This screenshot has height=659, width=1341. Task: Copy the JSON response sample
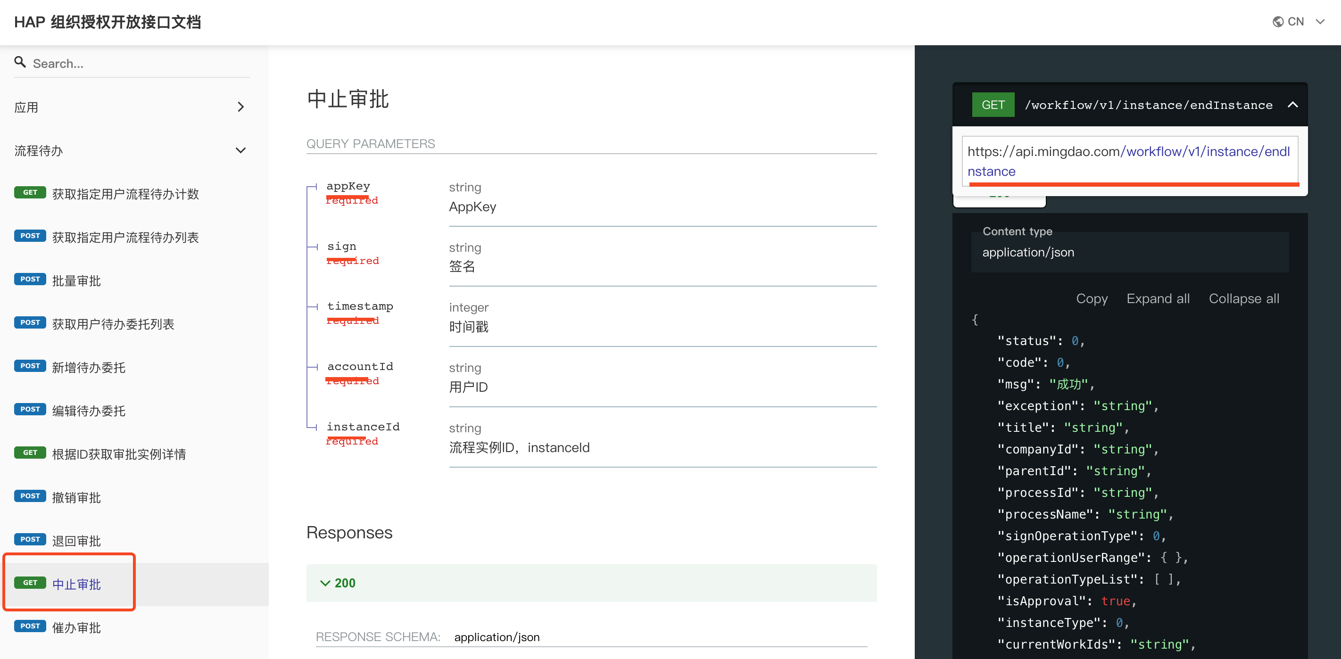click(x=1091, y=299)
